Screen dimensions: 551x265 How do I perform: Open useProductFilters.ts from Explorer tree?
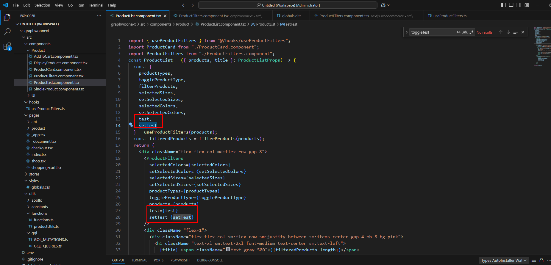click(48, 109)
